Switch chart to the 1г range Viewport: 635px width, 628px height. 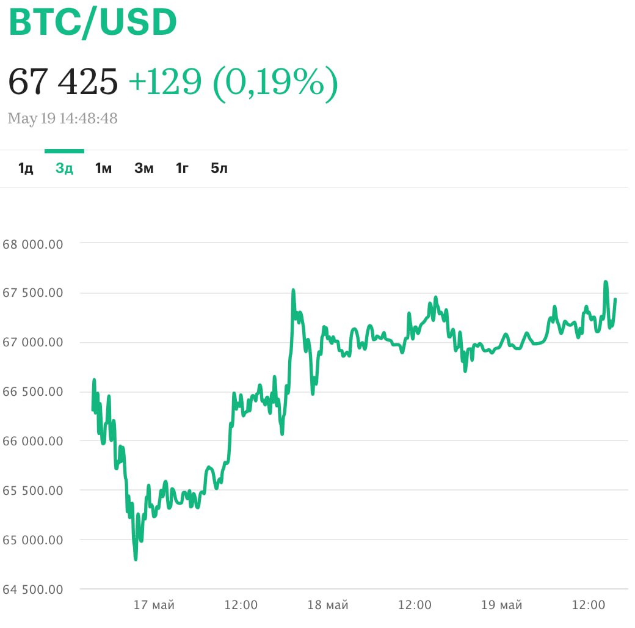pos(182,168)
